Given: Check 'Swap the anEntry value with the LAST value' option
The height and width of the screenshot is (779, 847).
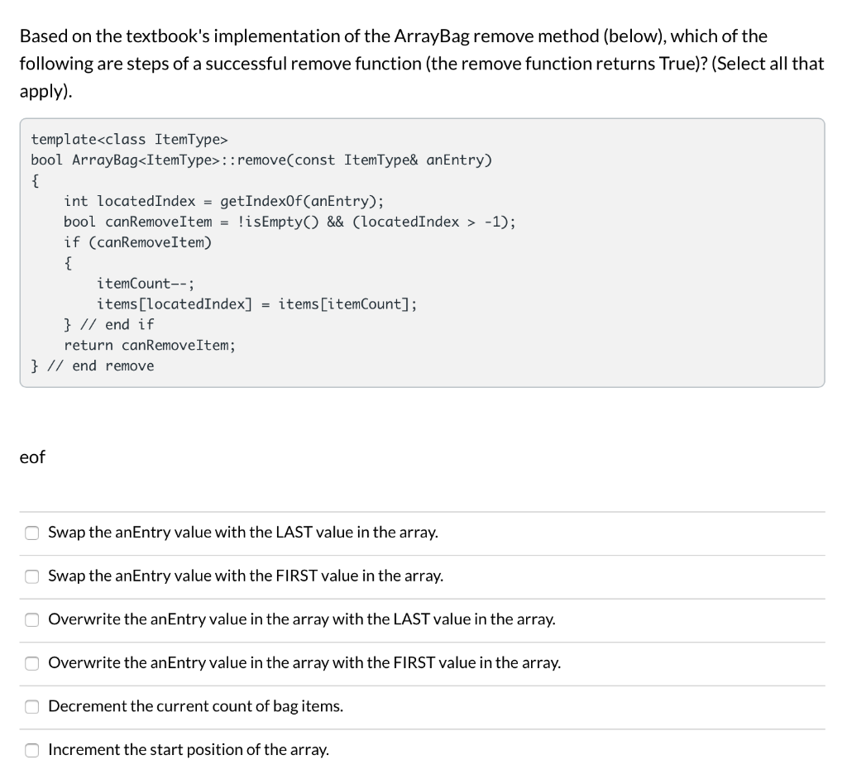Looking at the screenshot, I should pos(31,533).
